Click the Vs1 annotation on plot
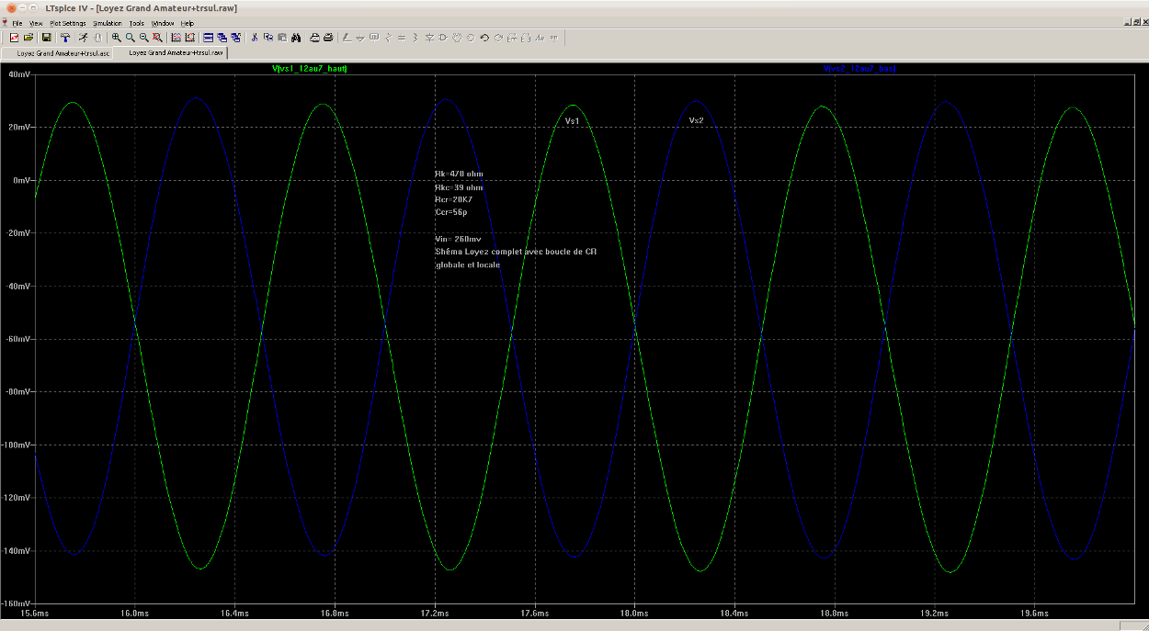Viewport: 1149px width, 631px height. (572, 121)
